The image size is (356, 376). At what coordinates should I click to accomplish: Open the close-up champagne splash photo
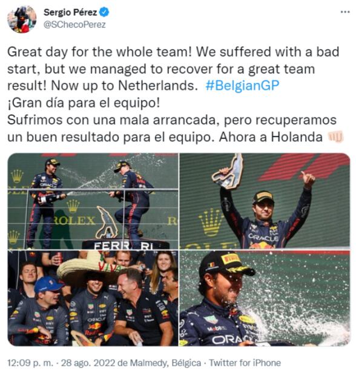(265, 298)
